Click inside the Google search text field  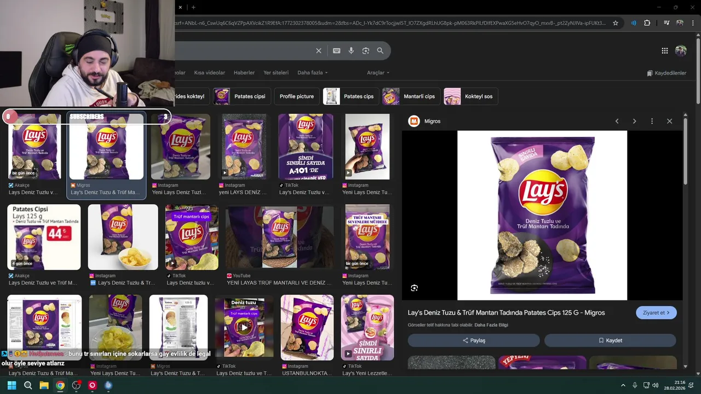(244, 51)
